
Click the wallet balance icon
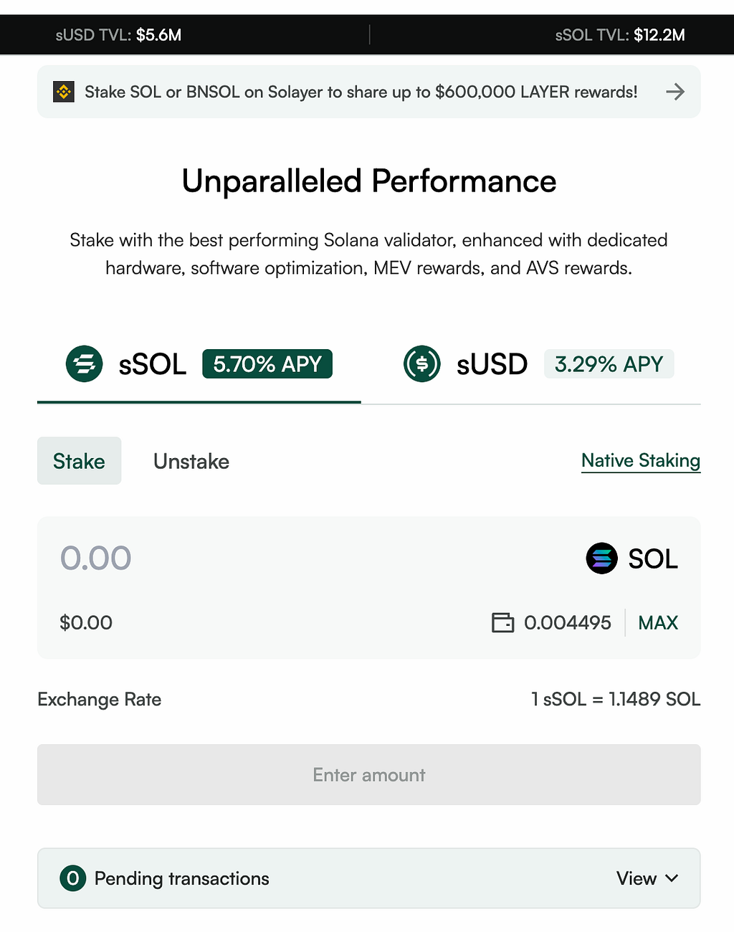point(503,622)
